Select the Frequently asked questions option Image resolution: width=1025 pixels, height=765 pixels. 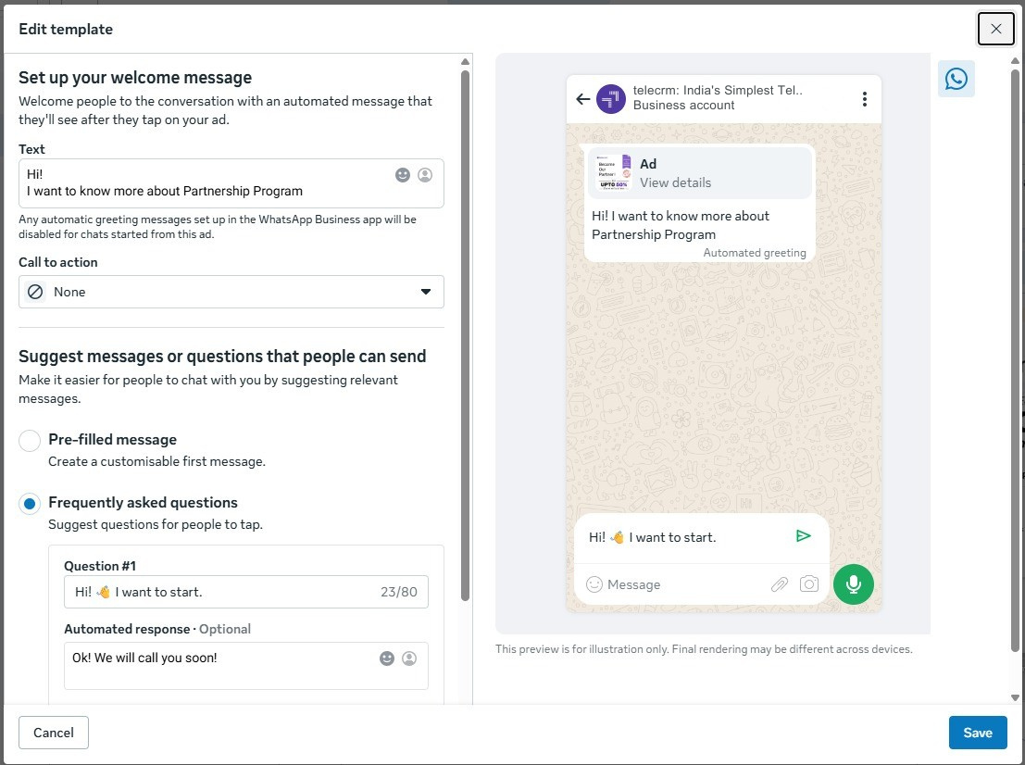(29, 503)
